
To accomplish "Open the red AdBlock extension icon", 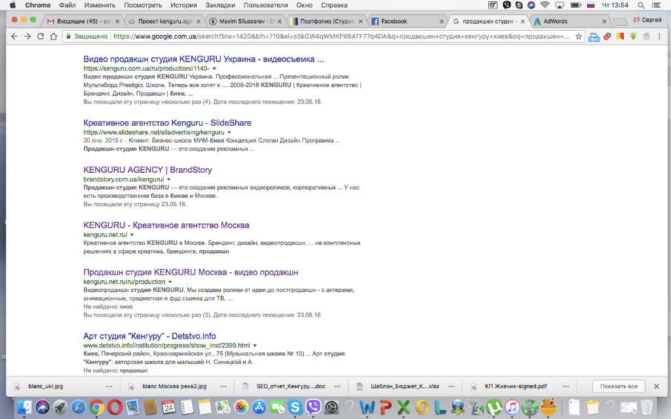I will (x=607, y=37).
